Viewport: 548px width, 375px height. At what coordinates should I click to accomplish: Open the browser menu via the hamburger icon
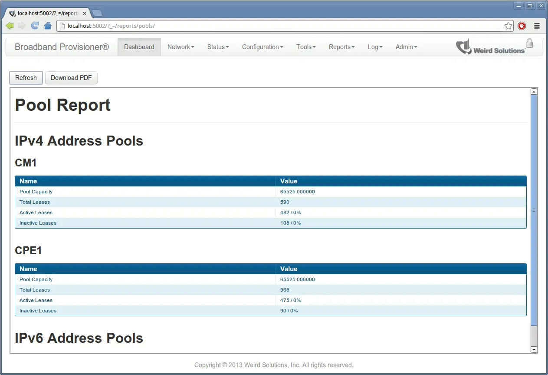tap(537, 26)
